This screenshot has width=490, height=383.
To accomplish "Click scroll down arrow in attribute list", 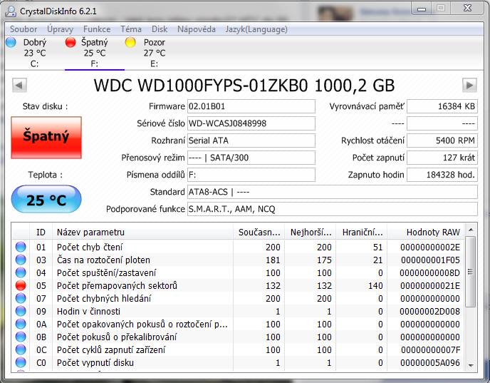I will tap(471, 365).
